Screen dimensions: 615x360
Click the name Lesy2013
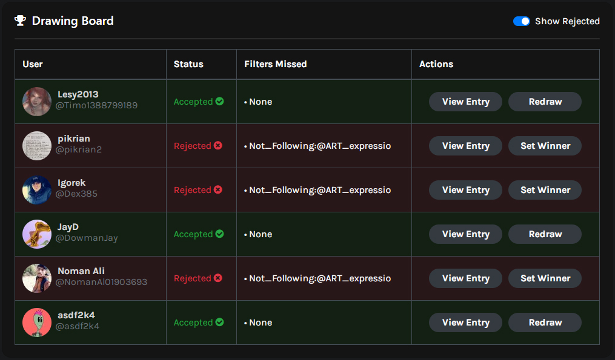point(78,94)
